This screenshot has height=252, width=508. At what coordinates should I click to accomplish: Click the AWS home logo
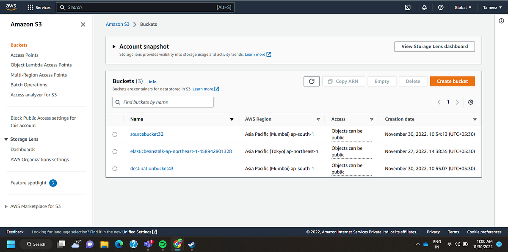11,7
